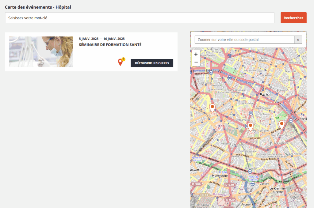Zoom in on the map

coord(196,54)
